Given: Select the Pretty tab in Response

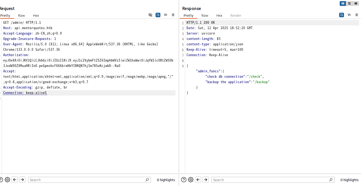Looking at the screenshot, I should [x=188, y=16].
